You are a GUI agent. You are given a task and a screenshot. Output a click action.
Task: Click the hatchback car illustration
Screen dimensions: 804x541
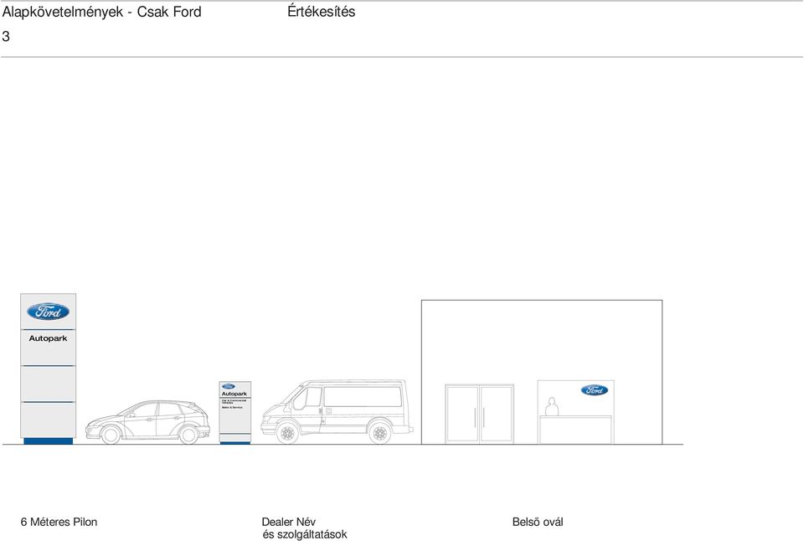pyautogui.click(x=147, y=422)
